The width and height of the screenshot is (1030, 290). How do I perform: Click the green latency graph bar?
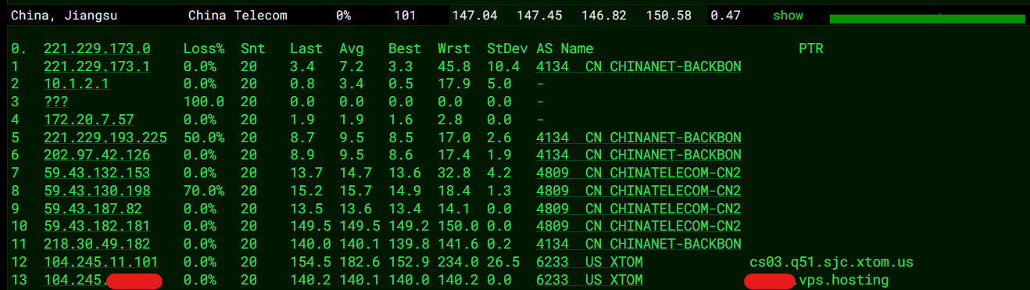pos(928,19)
